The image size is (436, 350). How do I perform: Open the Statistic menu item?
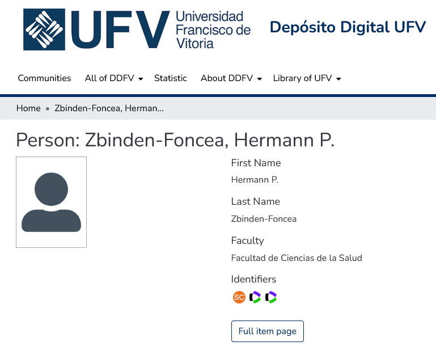click(x=171, y=78)
